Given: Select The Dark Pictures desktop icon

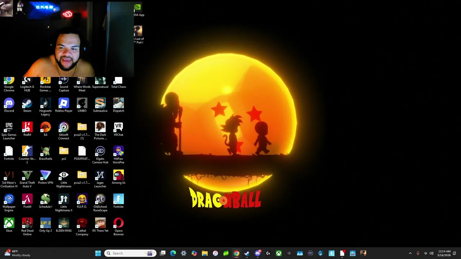Looking at the screenshot, I should (x=100, y=131).
